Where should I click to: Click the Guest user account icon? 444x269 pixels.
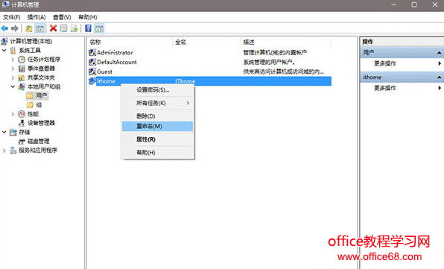point(92,72)
